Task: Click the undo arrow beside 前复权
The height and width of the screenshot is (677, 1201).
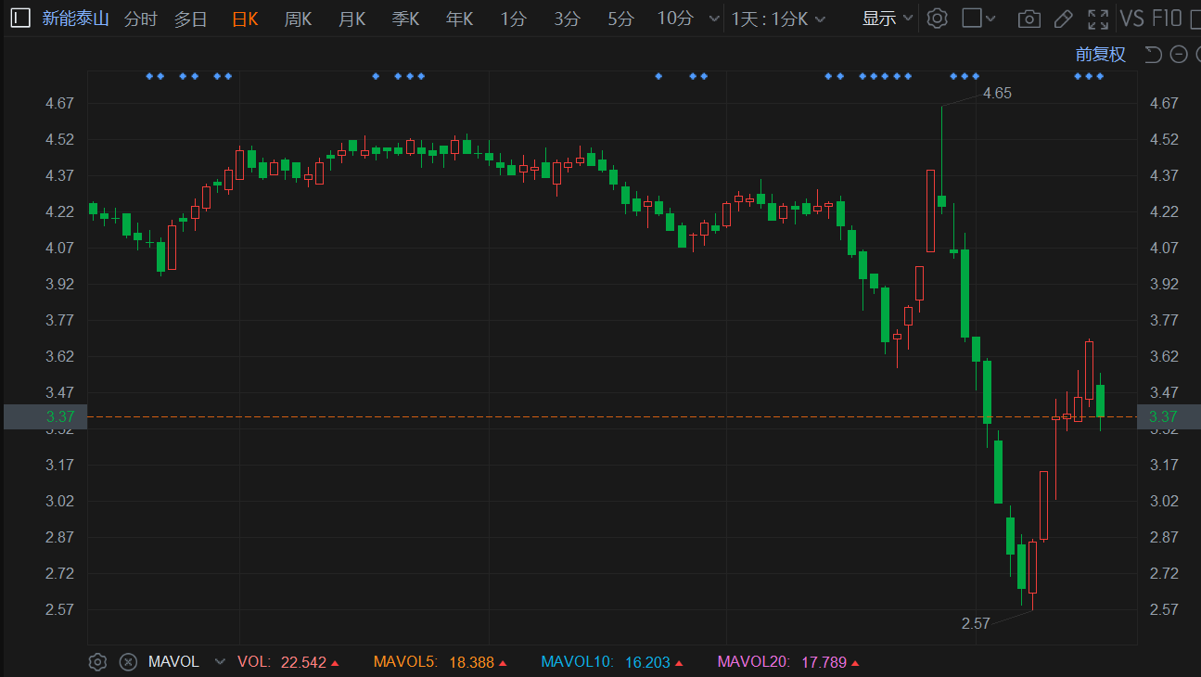Action: (x=1153, y=55)
